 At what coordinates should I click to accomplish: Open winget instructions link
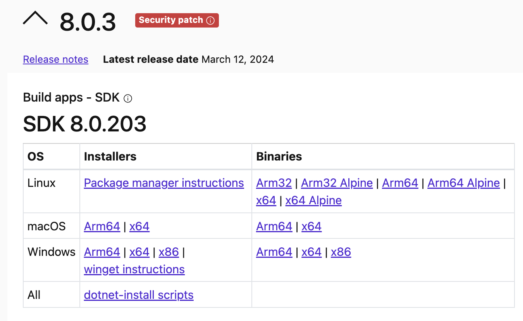134,269
